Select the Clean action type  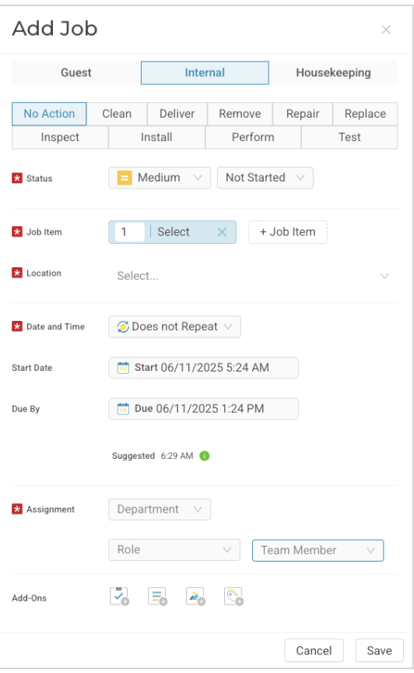[x=117, y=114]
